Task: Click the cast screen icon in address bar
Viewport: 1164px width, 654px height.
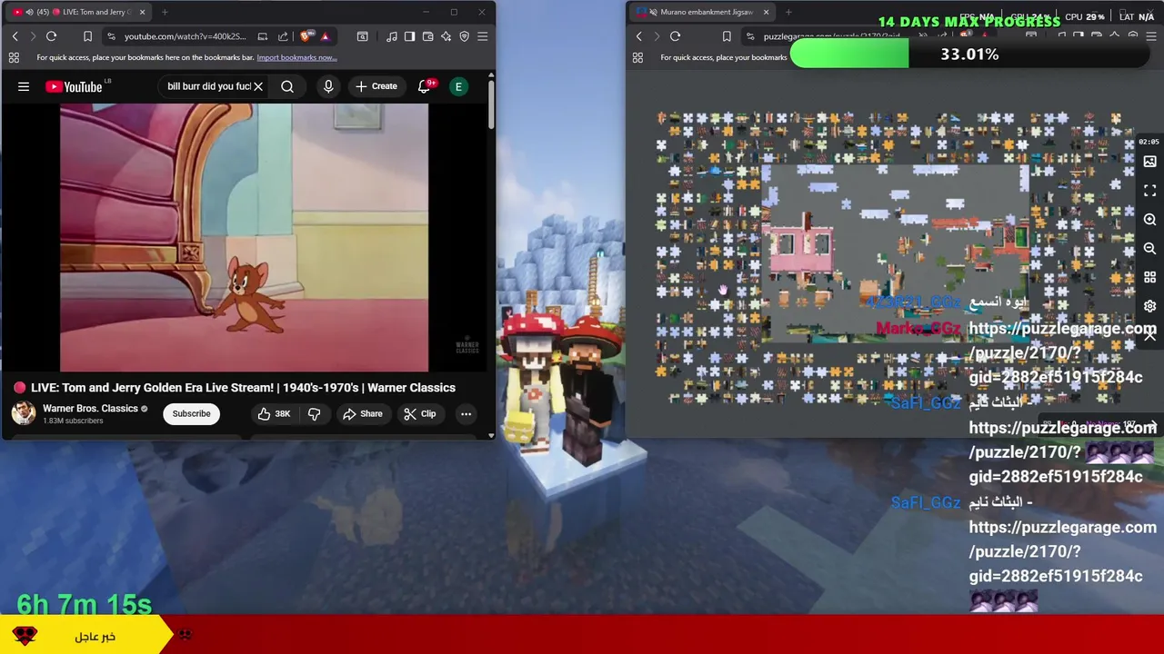Action: pos(262,36)
